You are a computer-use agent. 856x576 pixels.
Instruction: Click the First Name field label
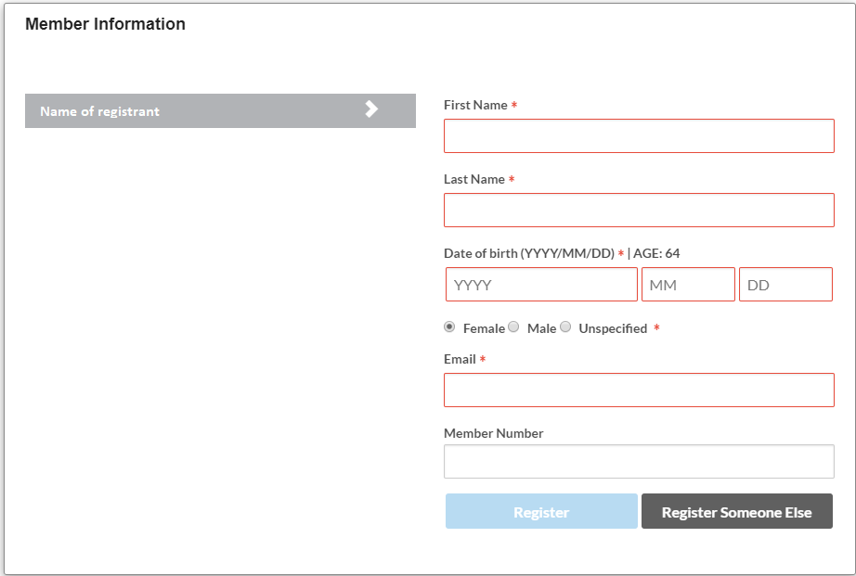click(x=475, y=106)
